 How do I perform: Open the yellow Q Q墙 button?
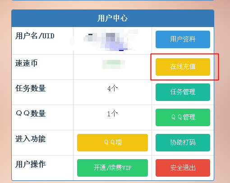(112, 142)
